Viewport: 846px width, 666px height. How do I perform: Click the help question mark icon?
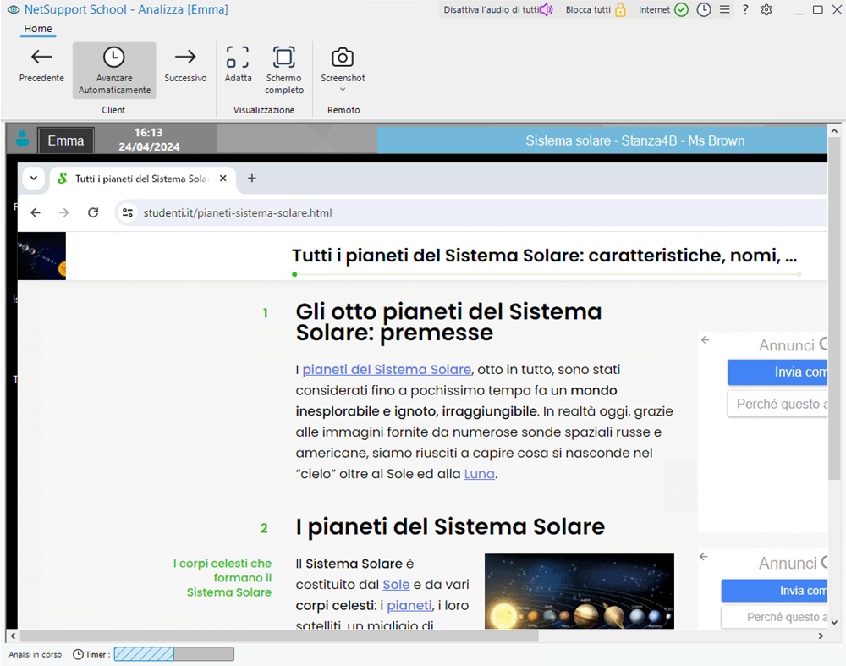point(745,10)
